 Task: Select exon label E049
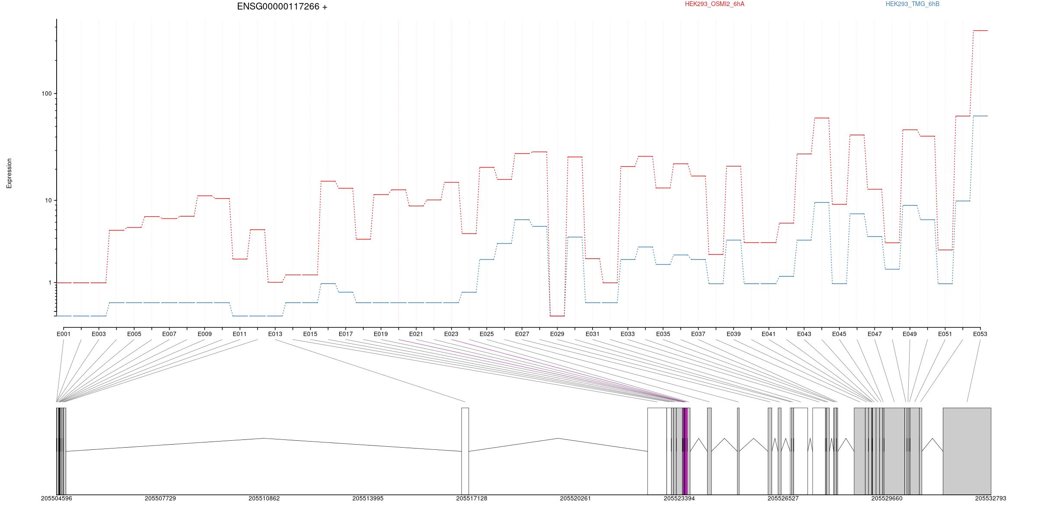910,334
